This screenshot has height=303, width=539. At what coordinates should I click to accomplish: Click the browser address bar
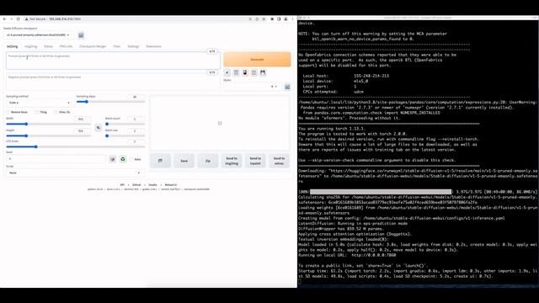[x=137, y=19]
